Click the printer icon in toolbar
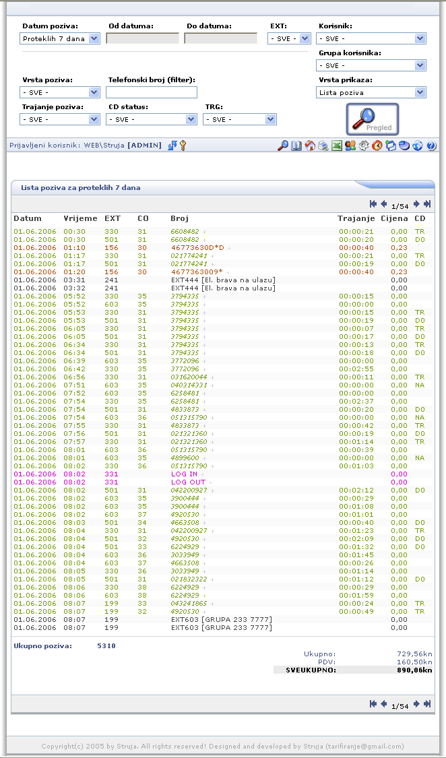 (323, 145)
